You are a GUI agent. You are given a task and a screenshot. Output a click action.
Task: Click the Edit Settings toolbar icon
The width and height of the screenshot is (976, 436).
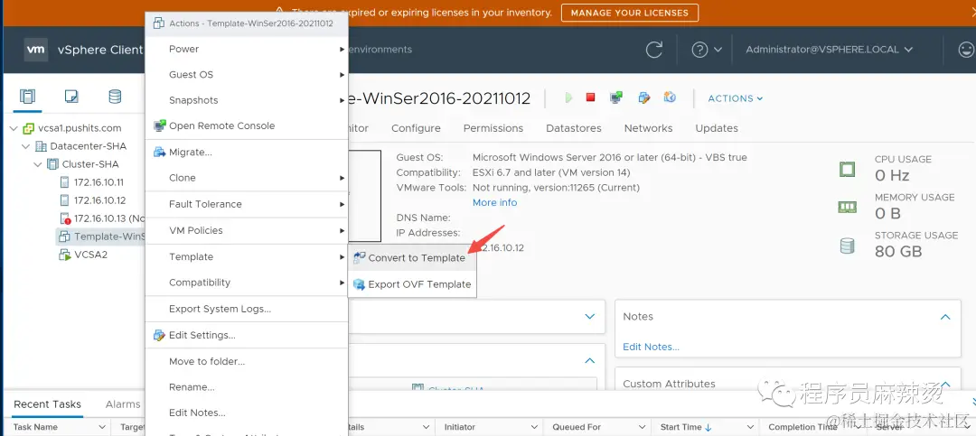644,97
